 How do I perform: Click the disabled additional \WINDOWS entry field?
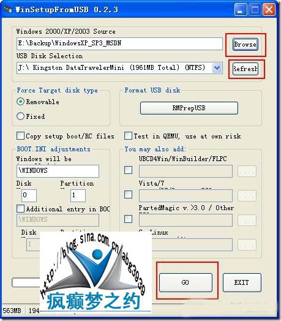tap(58, 220)
